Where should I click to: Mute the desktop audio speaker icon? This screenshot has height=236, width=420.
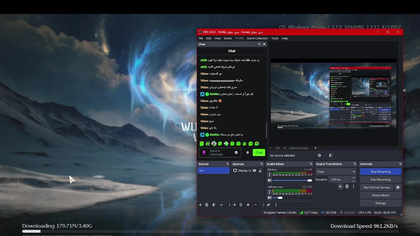[269, 198]
